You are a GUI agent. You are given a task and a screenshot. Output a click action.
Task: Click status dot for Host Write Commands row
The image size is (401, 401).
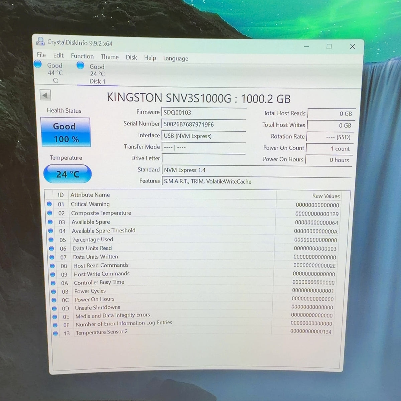pos(53,274)
